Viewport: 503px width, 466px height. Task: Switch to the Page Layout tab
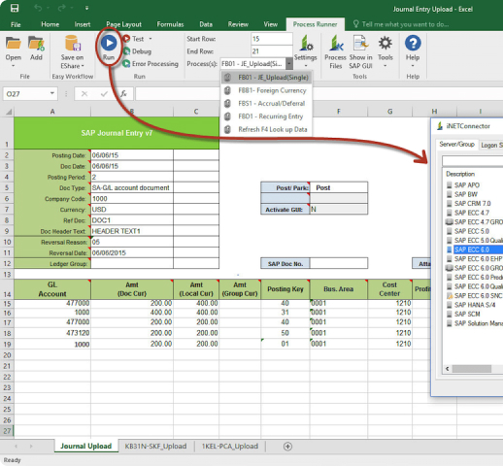pyautogui.click(x=123, y=24)
